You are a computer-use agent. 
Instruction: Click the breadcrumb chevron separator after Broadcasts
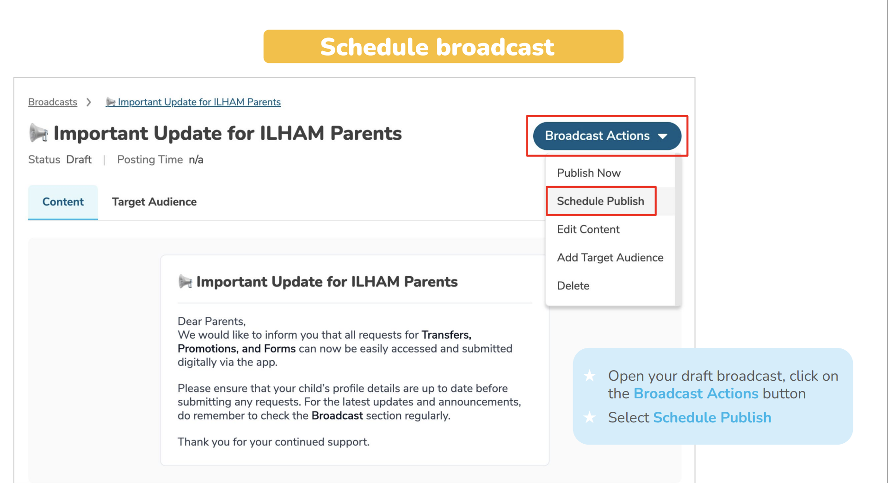[x=89, y=102]
